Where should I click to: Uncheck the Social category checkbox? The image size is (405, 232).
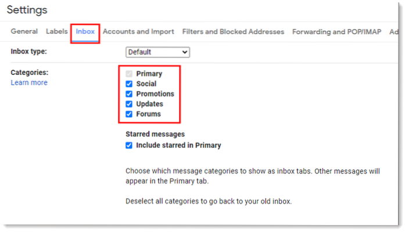pos(129,84)
